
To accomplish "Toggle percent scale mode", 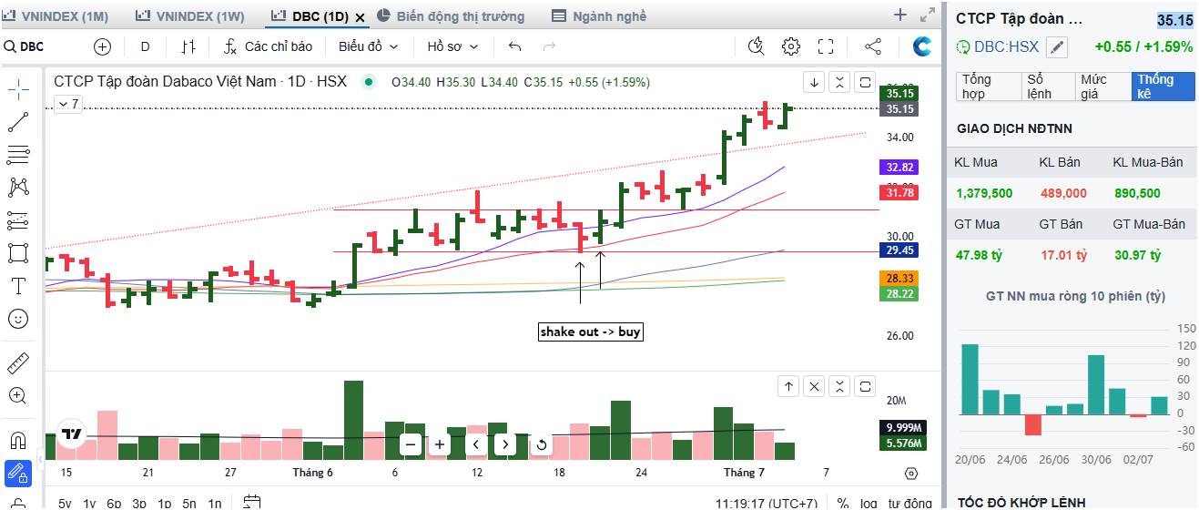I will (843, 503).
